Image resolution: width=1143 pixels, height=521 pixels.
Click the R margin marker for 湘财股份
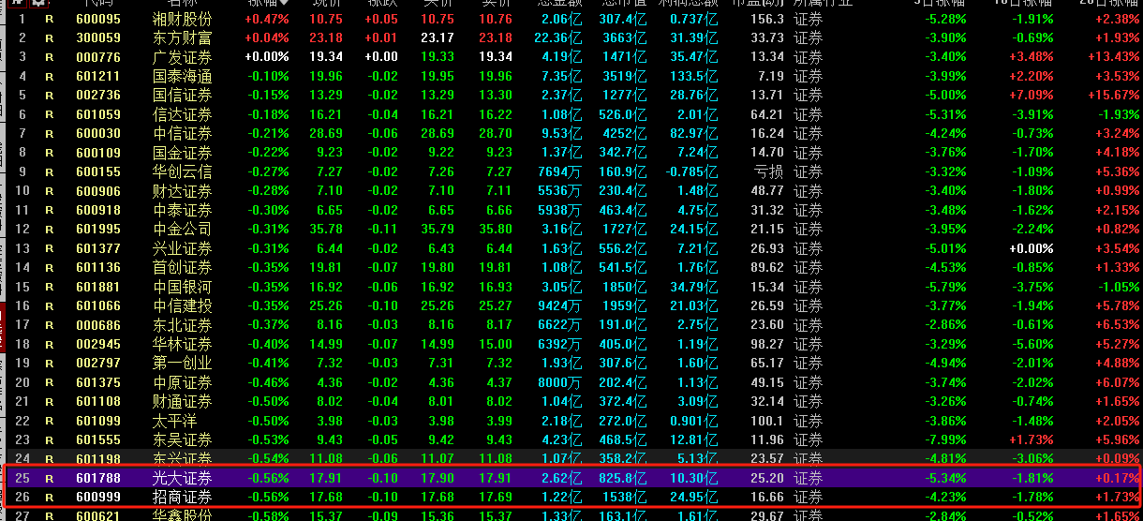click(x=50, y=19)
